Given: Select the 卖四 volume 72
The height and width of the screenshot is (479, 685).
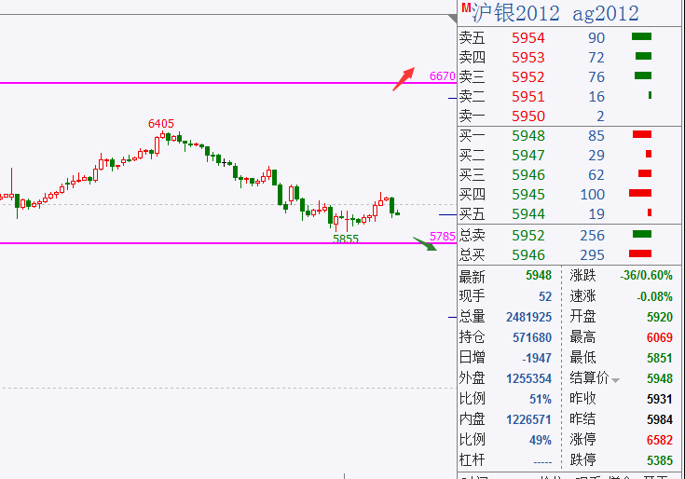Looking at the screenshot, I should click(x=596, y=58).
